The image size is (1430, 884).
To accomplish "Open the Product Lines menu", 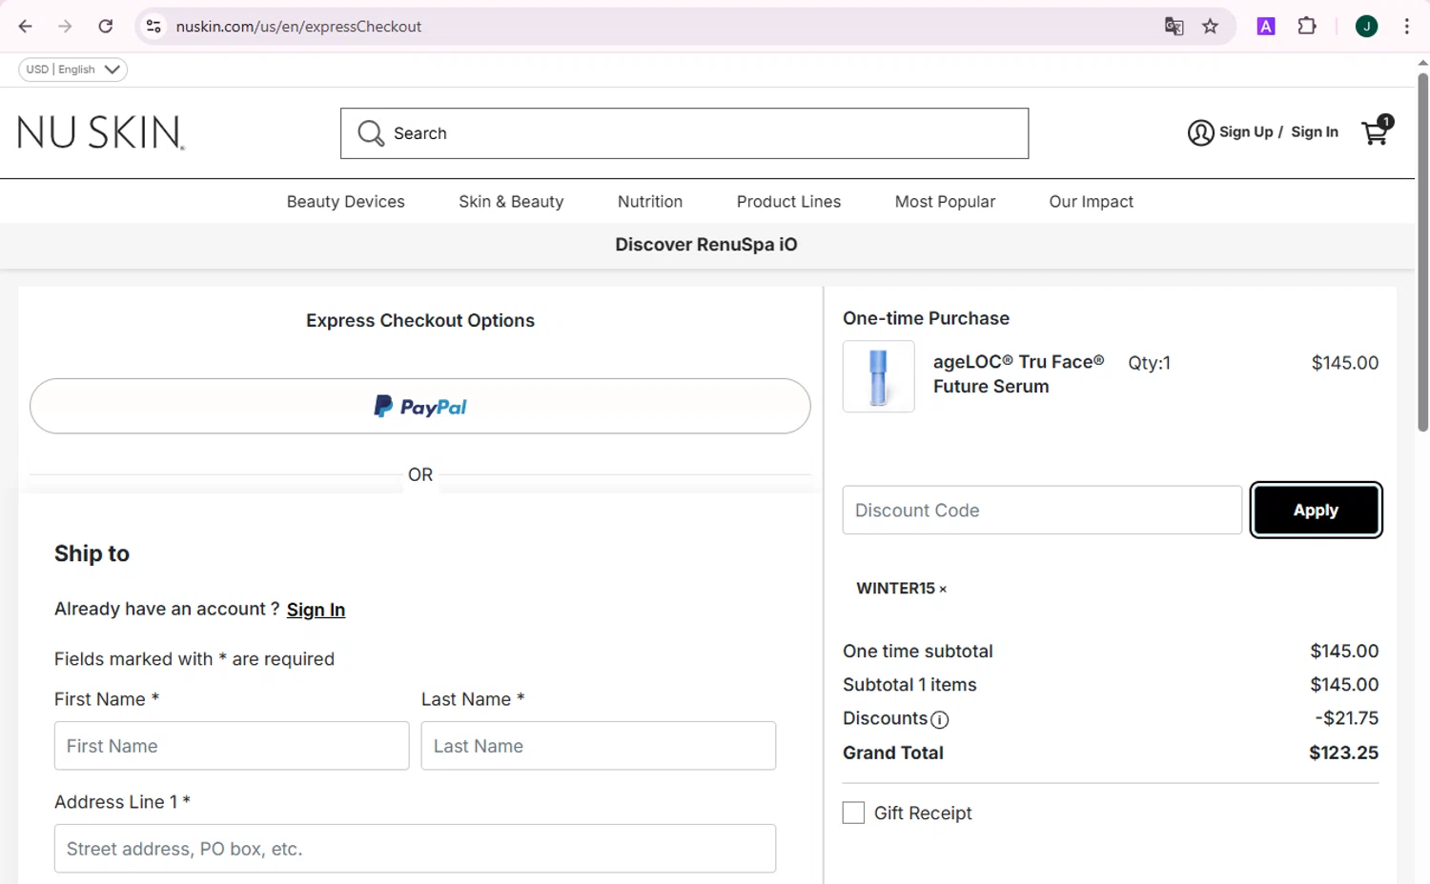I will (x=788, y=202).
